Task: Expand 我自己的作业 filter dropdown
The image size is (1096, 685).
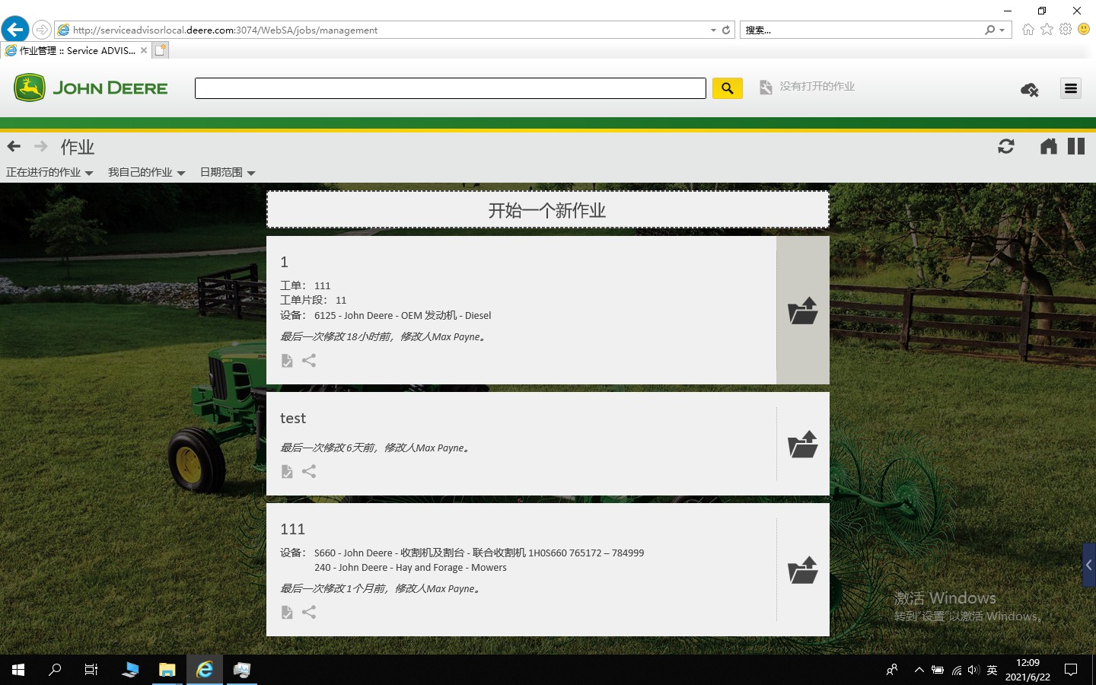Action: click(x=147, y=173)
